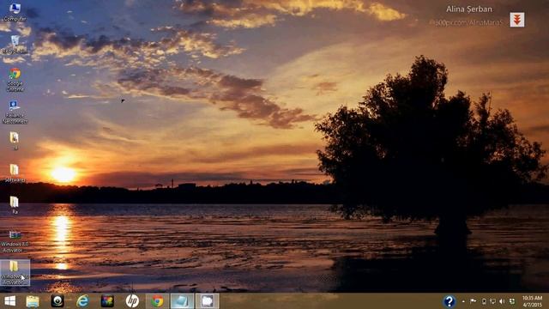Select the Google Chrome desktop shortcut

15,80
